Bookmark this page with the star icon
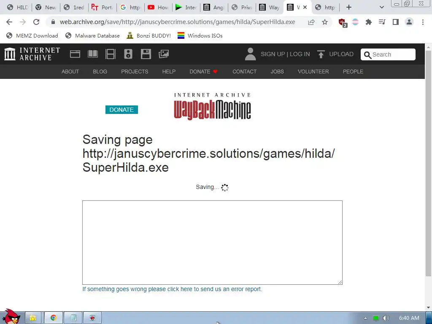The height and width of the screenshot is (324, 432). coord(325,22)
